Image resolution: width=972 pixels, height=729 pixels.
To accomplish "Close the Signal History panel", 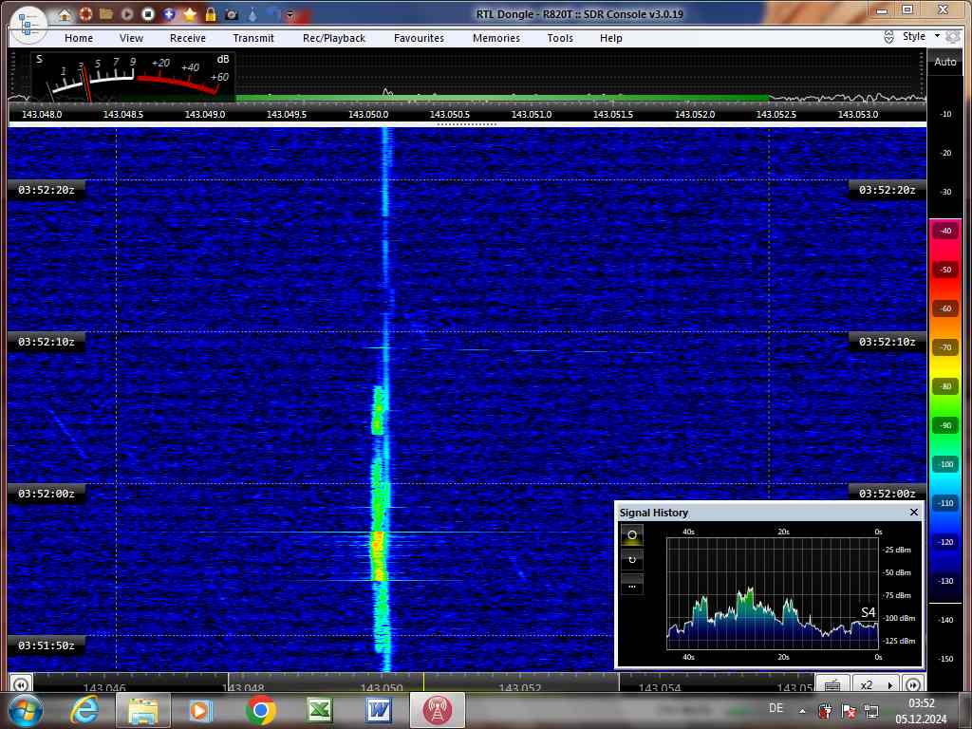I will point(914,512).
